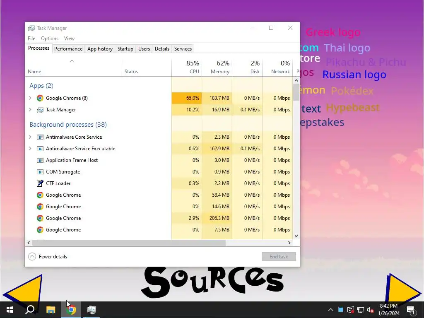The width and height of the screenshot is (424, 318).
Task: Click the Pikachu & Pichu link
Action: [366, 62]
